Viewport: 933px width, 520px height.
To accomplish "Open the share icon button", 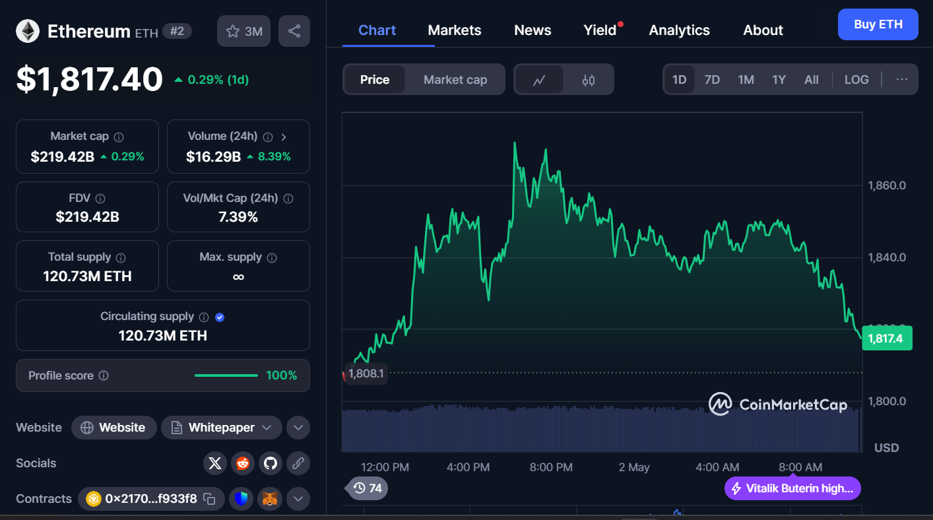I will coord(294,31).
